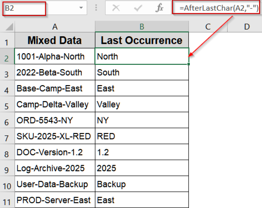Image resolution: width=262 pixels, height=208 pixels.
Task: Click inside the Name Box showing B2
Action: 24,8
